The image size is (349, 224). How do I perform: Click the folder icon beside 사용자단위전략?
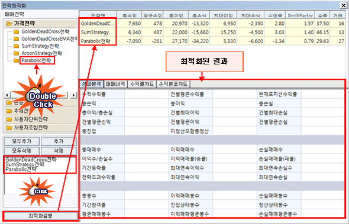[9, 119]
